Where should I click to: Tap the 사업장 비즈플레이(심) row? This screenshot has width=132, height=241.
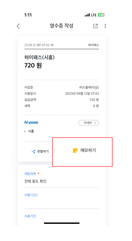click(62, 88)
